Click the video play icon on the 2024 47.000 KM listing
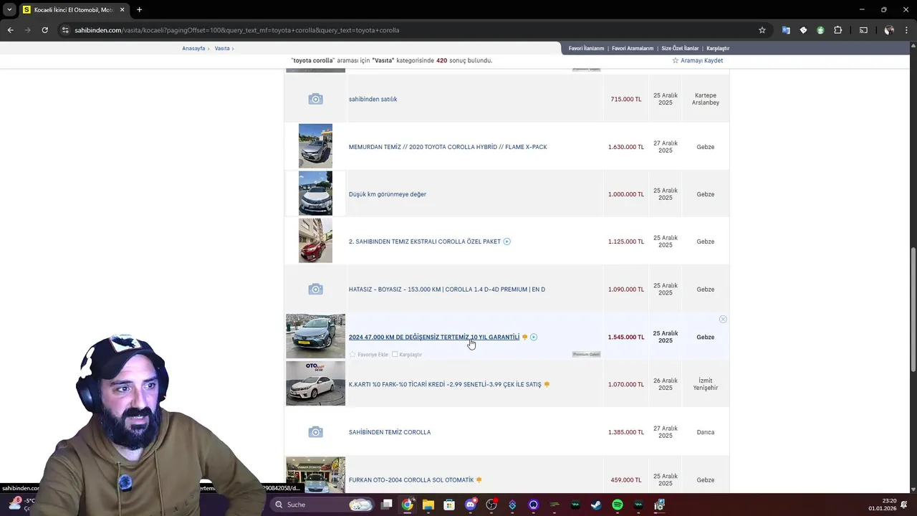 click(534, 337)
